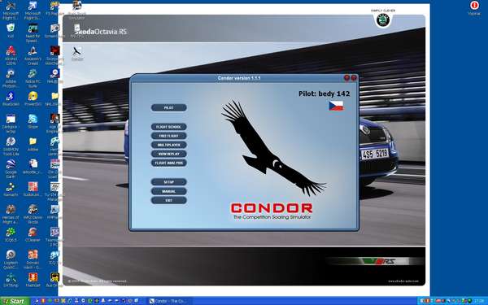
Task: Open the Nokia PC Suite shortcut
Action: click(33, 78)
